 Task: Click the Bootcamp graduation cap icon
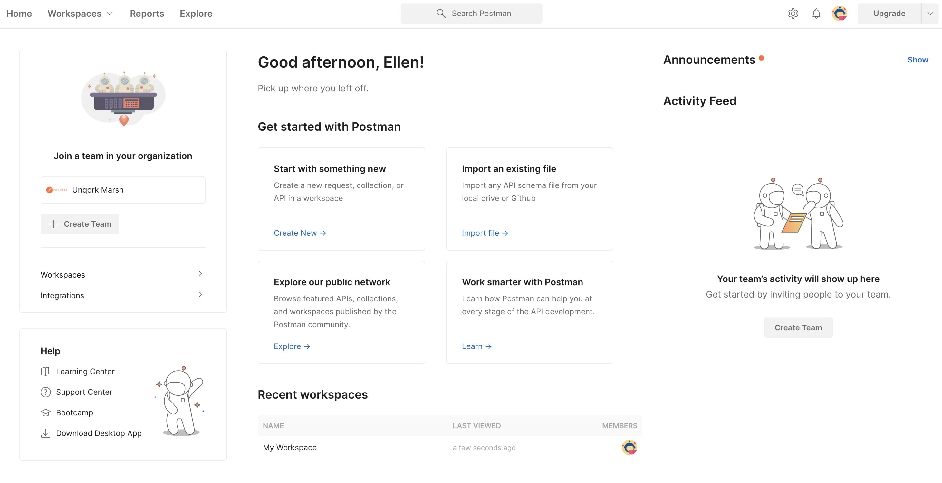[46, 412]
